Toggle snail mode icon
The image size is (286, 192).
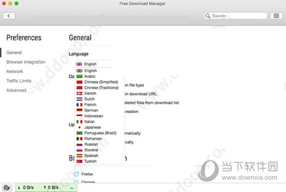pyautogui.click(x=7, y=187)
